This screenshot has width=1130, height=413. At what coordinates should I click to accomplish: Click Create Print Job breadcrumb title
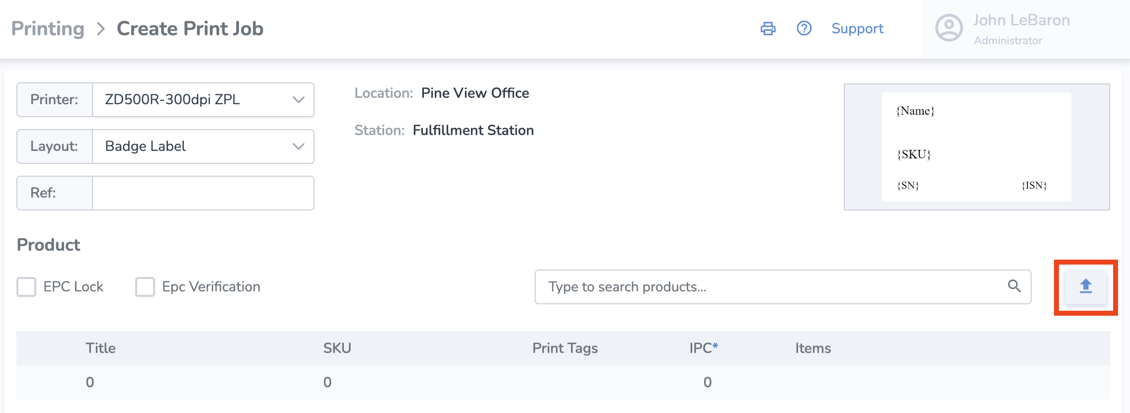click(190, 29)
